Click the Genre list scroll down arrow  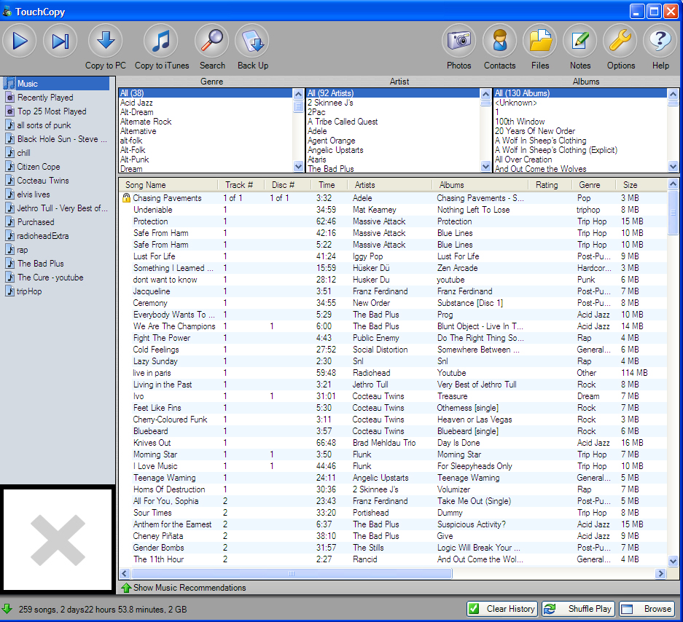click(298, 166)
